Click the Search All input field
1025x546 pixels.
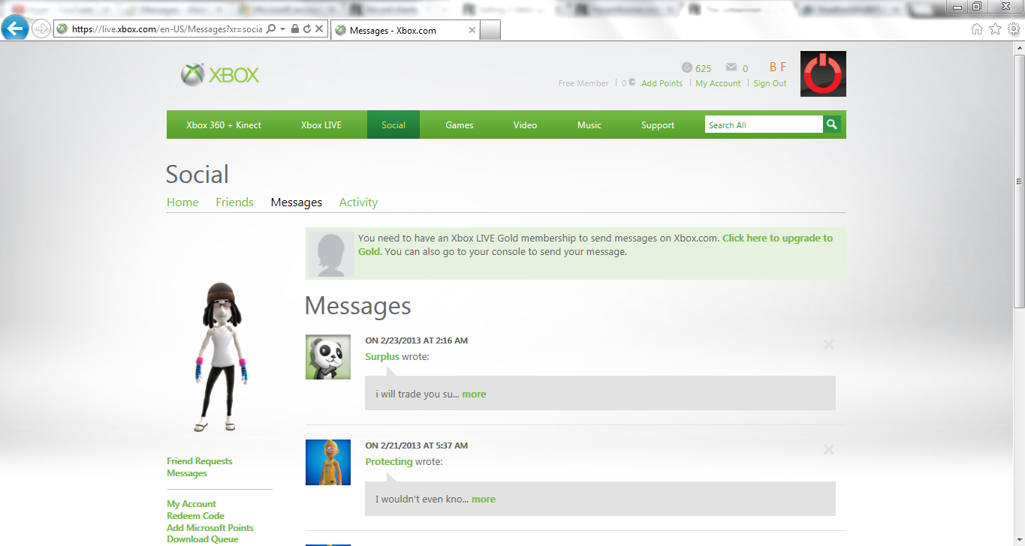(x=764, y=124)
